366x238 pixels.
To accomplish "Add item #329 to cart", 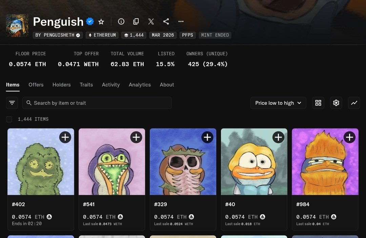I will [x=207, y=137].
